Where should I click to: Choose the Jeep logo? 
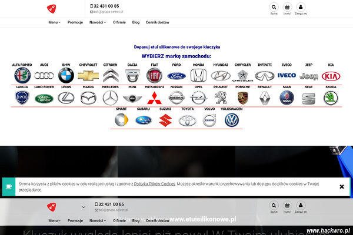point(309,76)
